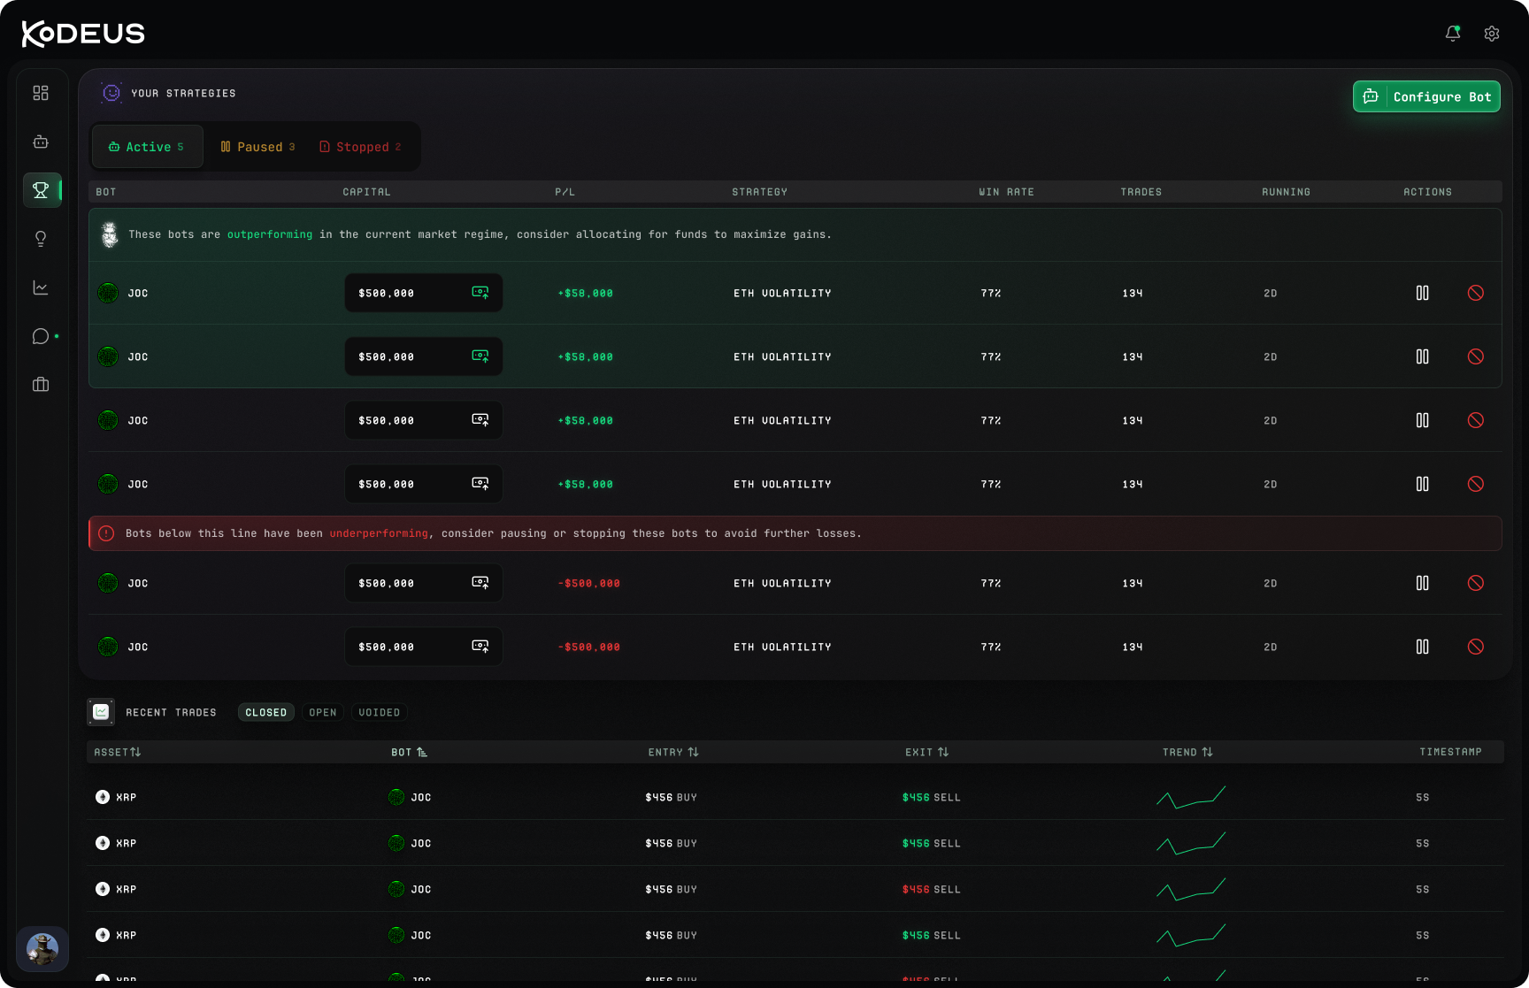Click the Kodeus logo
The image size is (1529, 988).
click(83, 34)
